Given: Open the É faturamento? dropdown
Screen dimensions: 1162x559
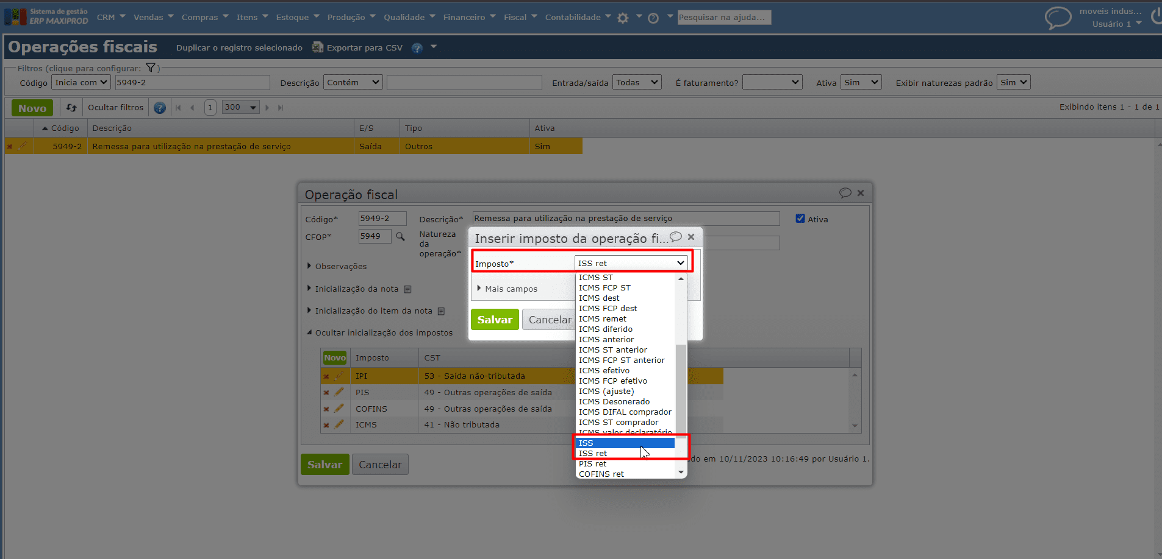Looking at the screenshot, I should (x=772, y=83).
